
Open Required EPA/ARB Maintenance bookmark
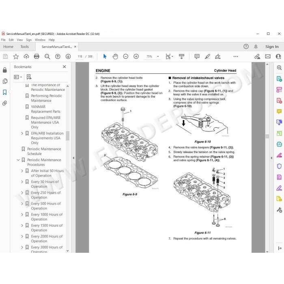pyautogui.click(x=45, y=123)
